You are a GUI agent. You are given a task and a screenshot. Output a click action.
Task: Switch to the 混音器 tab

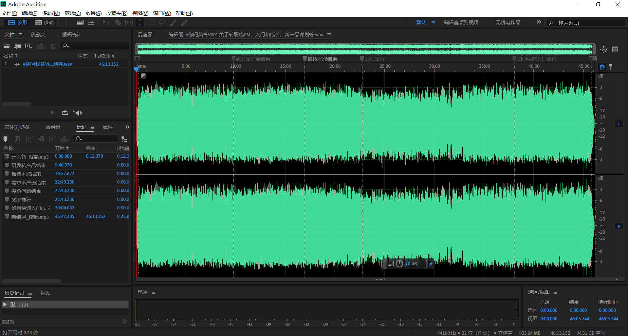point(145,35)
